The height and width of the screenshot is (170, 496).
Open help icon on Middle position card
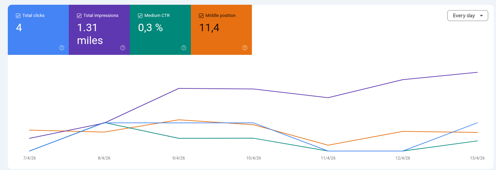(245, 48)
